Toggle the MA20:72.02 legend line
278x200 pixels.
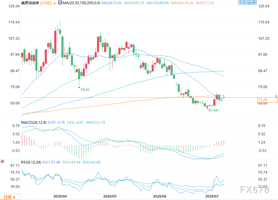pos(112,3)
